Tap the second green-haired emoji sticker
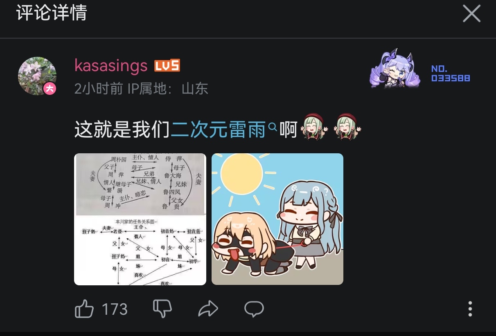This screenshot has height=336, width=496. point(348,127)
